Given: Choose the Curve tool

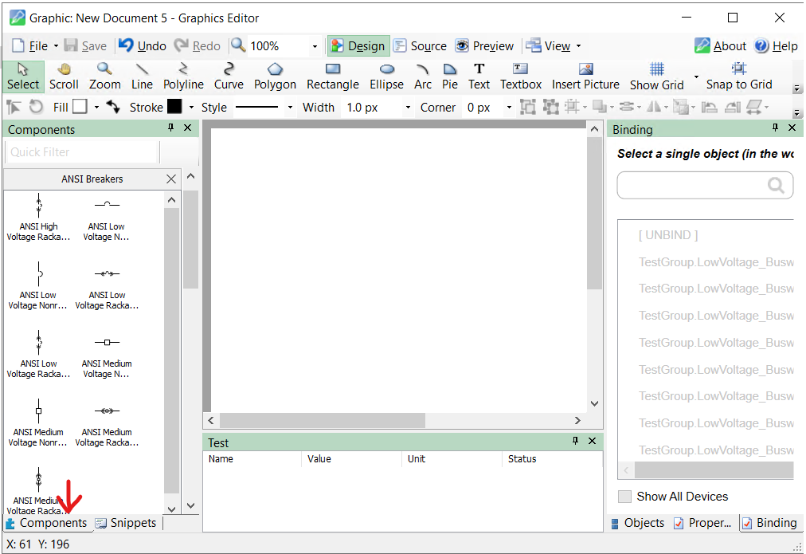Looking at the screenshot, I should tap(229, 77).
